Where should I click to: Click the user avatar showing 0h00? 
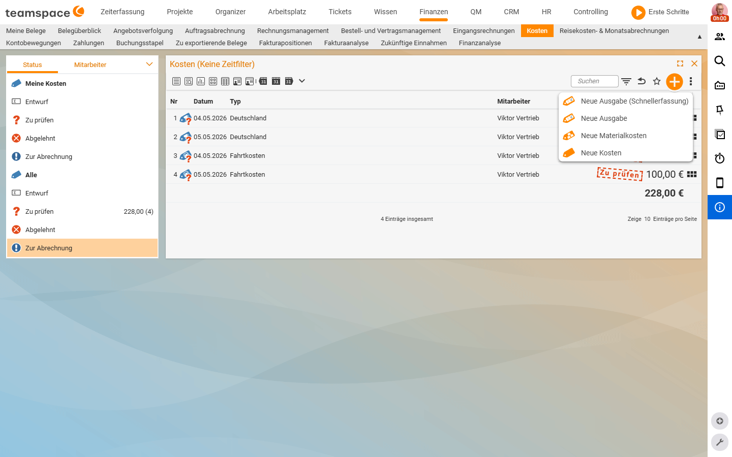[x=720, y=12]
